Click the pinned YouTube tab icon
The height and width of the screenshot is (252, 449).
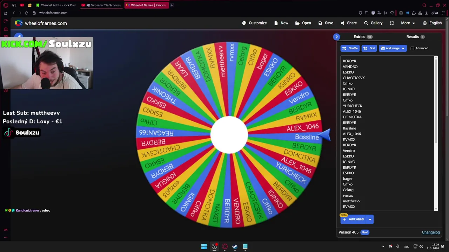click(x=22, y=5)
